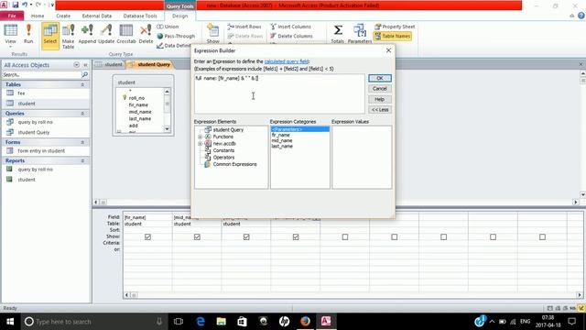Select Constants in Expression Elements
Image resolution: width=586 pixels, height=330 pixels.
(x=223, y=150)
